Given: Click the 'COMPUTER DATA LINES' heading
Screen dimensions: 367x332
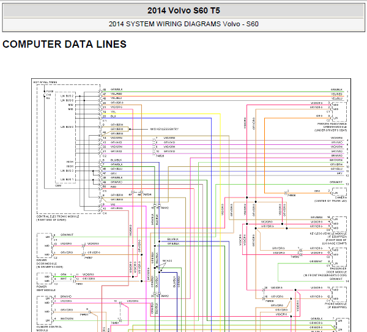Looking at the screenshot, I should [x=64, y=44].
